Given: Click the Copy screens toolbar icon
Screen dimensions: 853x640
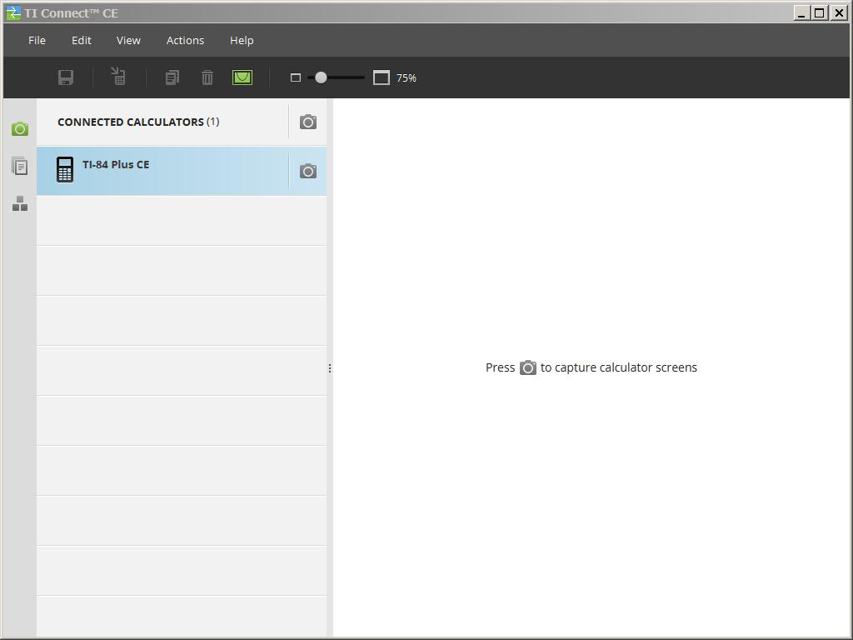Looking at the screenshot, I should [172, 77].
